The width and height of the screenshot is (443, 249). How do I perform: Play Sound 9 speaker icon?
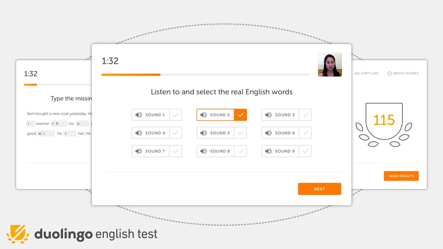(268, 151)
